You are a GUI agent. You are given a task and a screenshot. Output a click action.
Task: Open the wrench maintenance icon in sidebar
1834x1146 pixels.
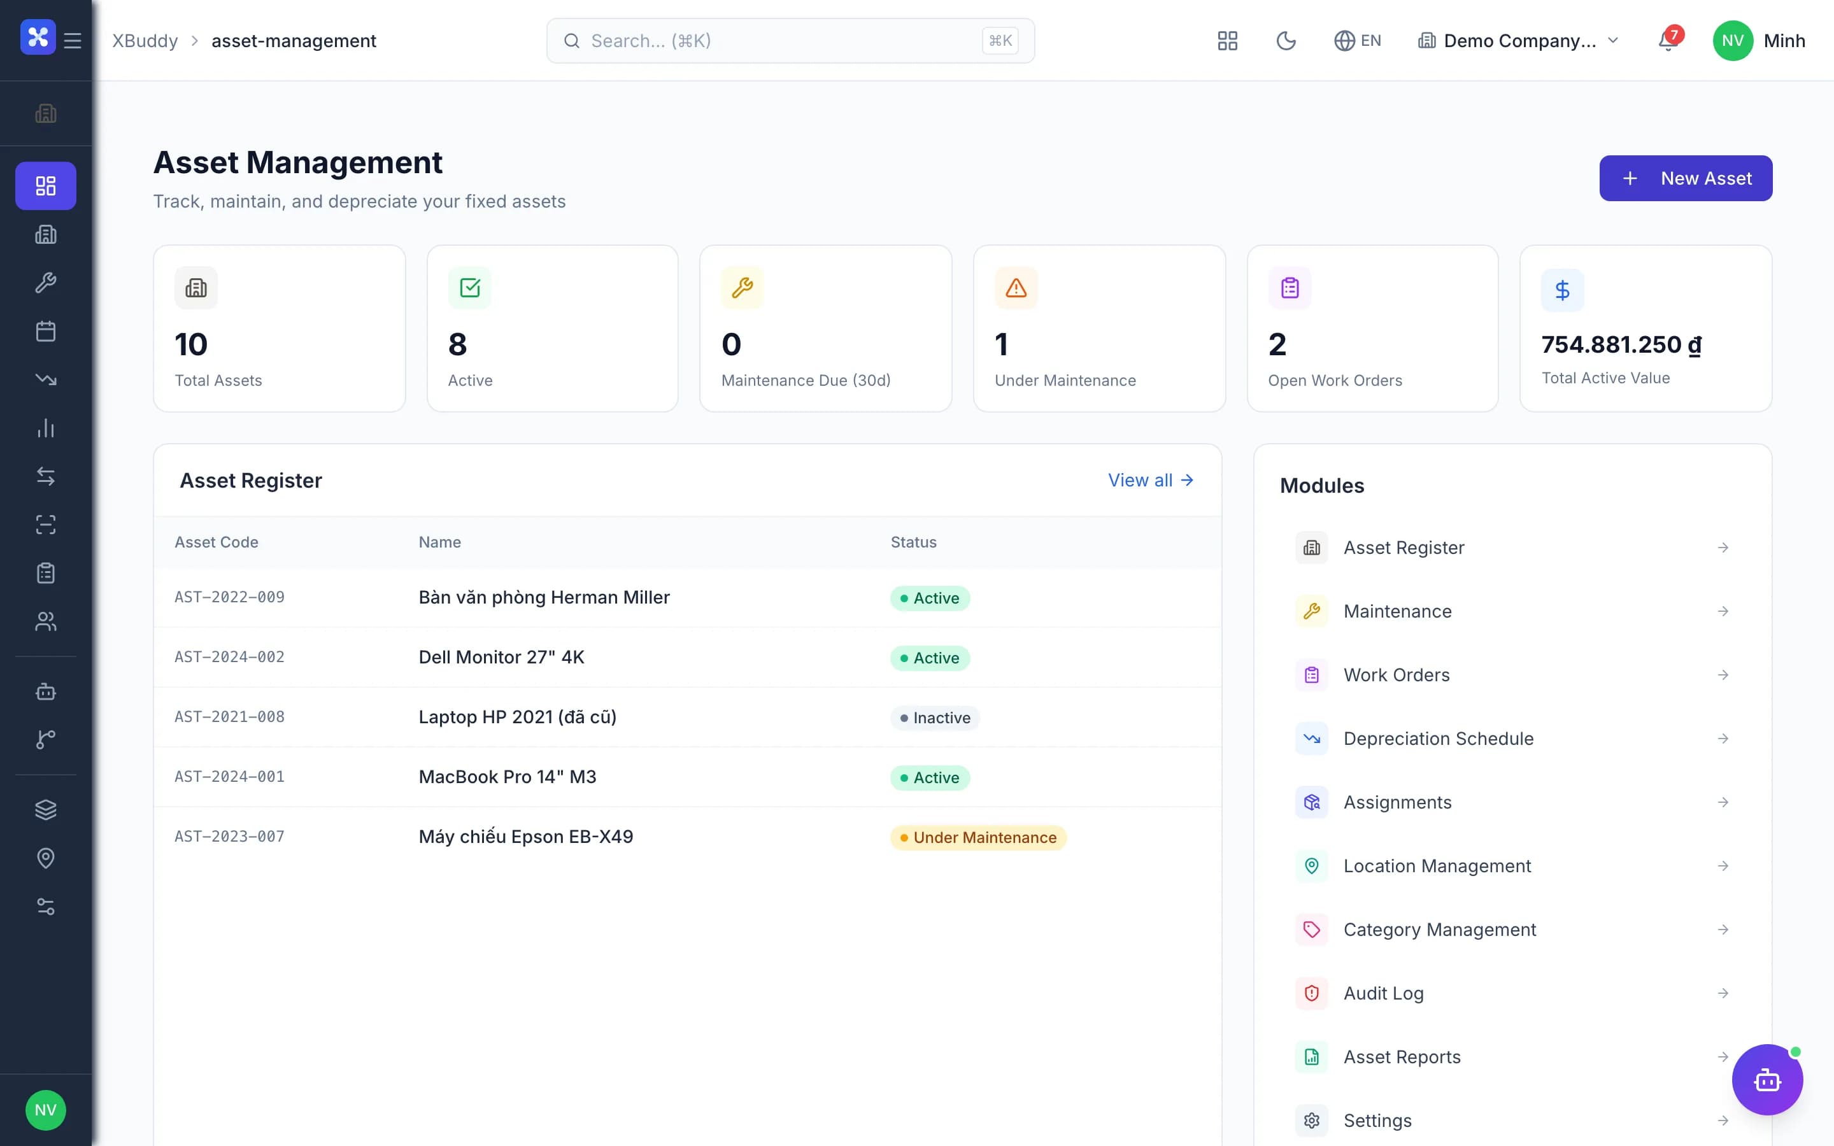tap(45, 283)
